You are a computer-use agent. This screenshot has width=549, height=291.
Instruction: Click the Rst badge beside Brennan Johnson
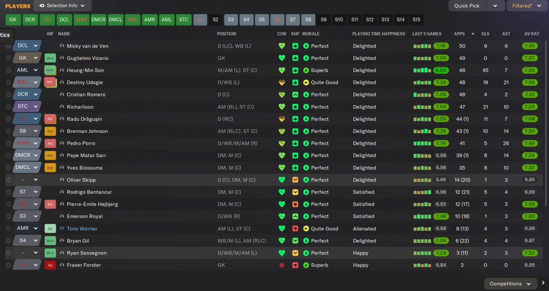click(50, 131)
